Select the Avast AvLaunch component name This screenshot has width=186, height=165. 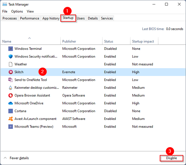35,119
